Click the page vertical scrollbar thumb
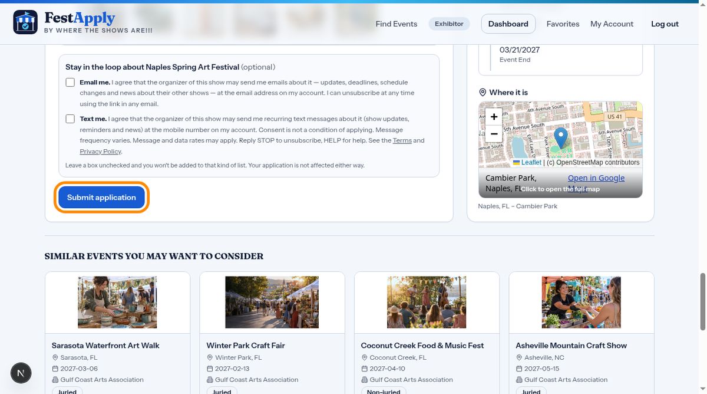The image size is (707, 394). click(702, 302)
